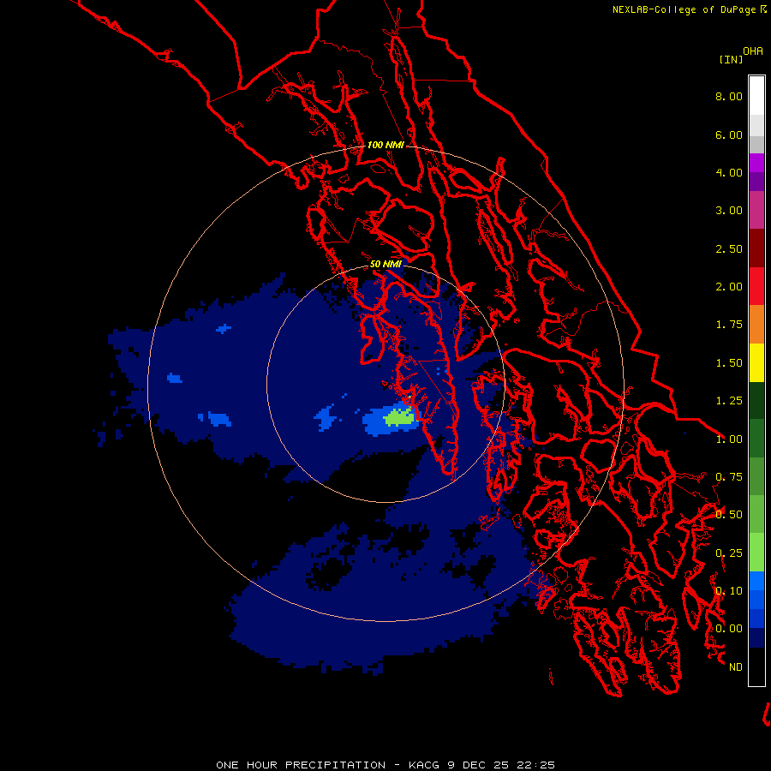Pick the green swatch beside 0.75
Screen dimensions: 771x771
coord(756,476)
